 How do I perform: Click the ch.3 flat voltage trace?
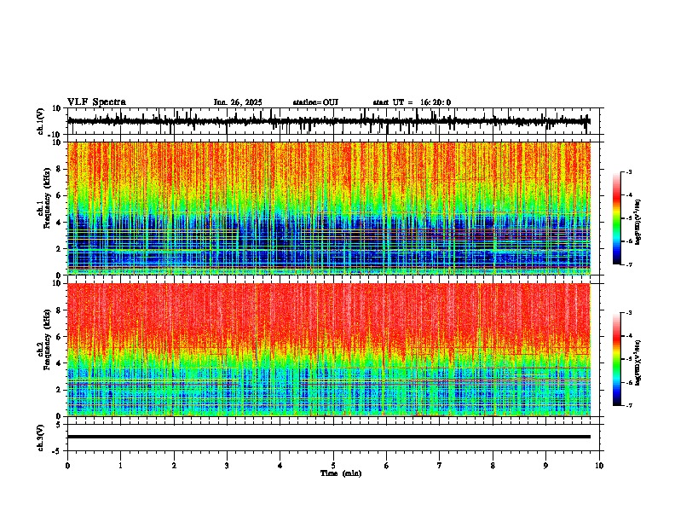pos(328,437)
